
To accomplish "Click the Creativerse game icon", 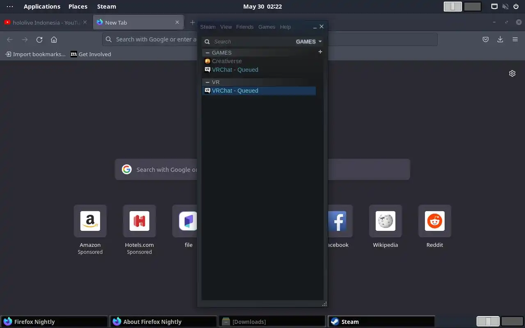I will click(x=208, y=61).
